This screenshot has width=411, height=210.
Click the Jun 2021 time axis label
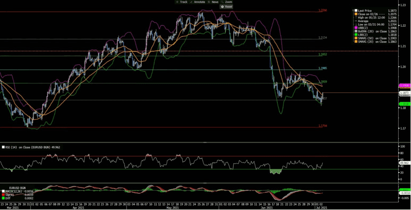(x=267, y=208)
